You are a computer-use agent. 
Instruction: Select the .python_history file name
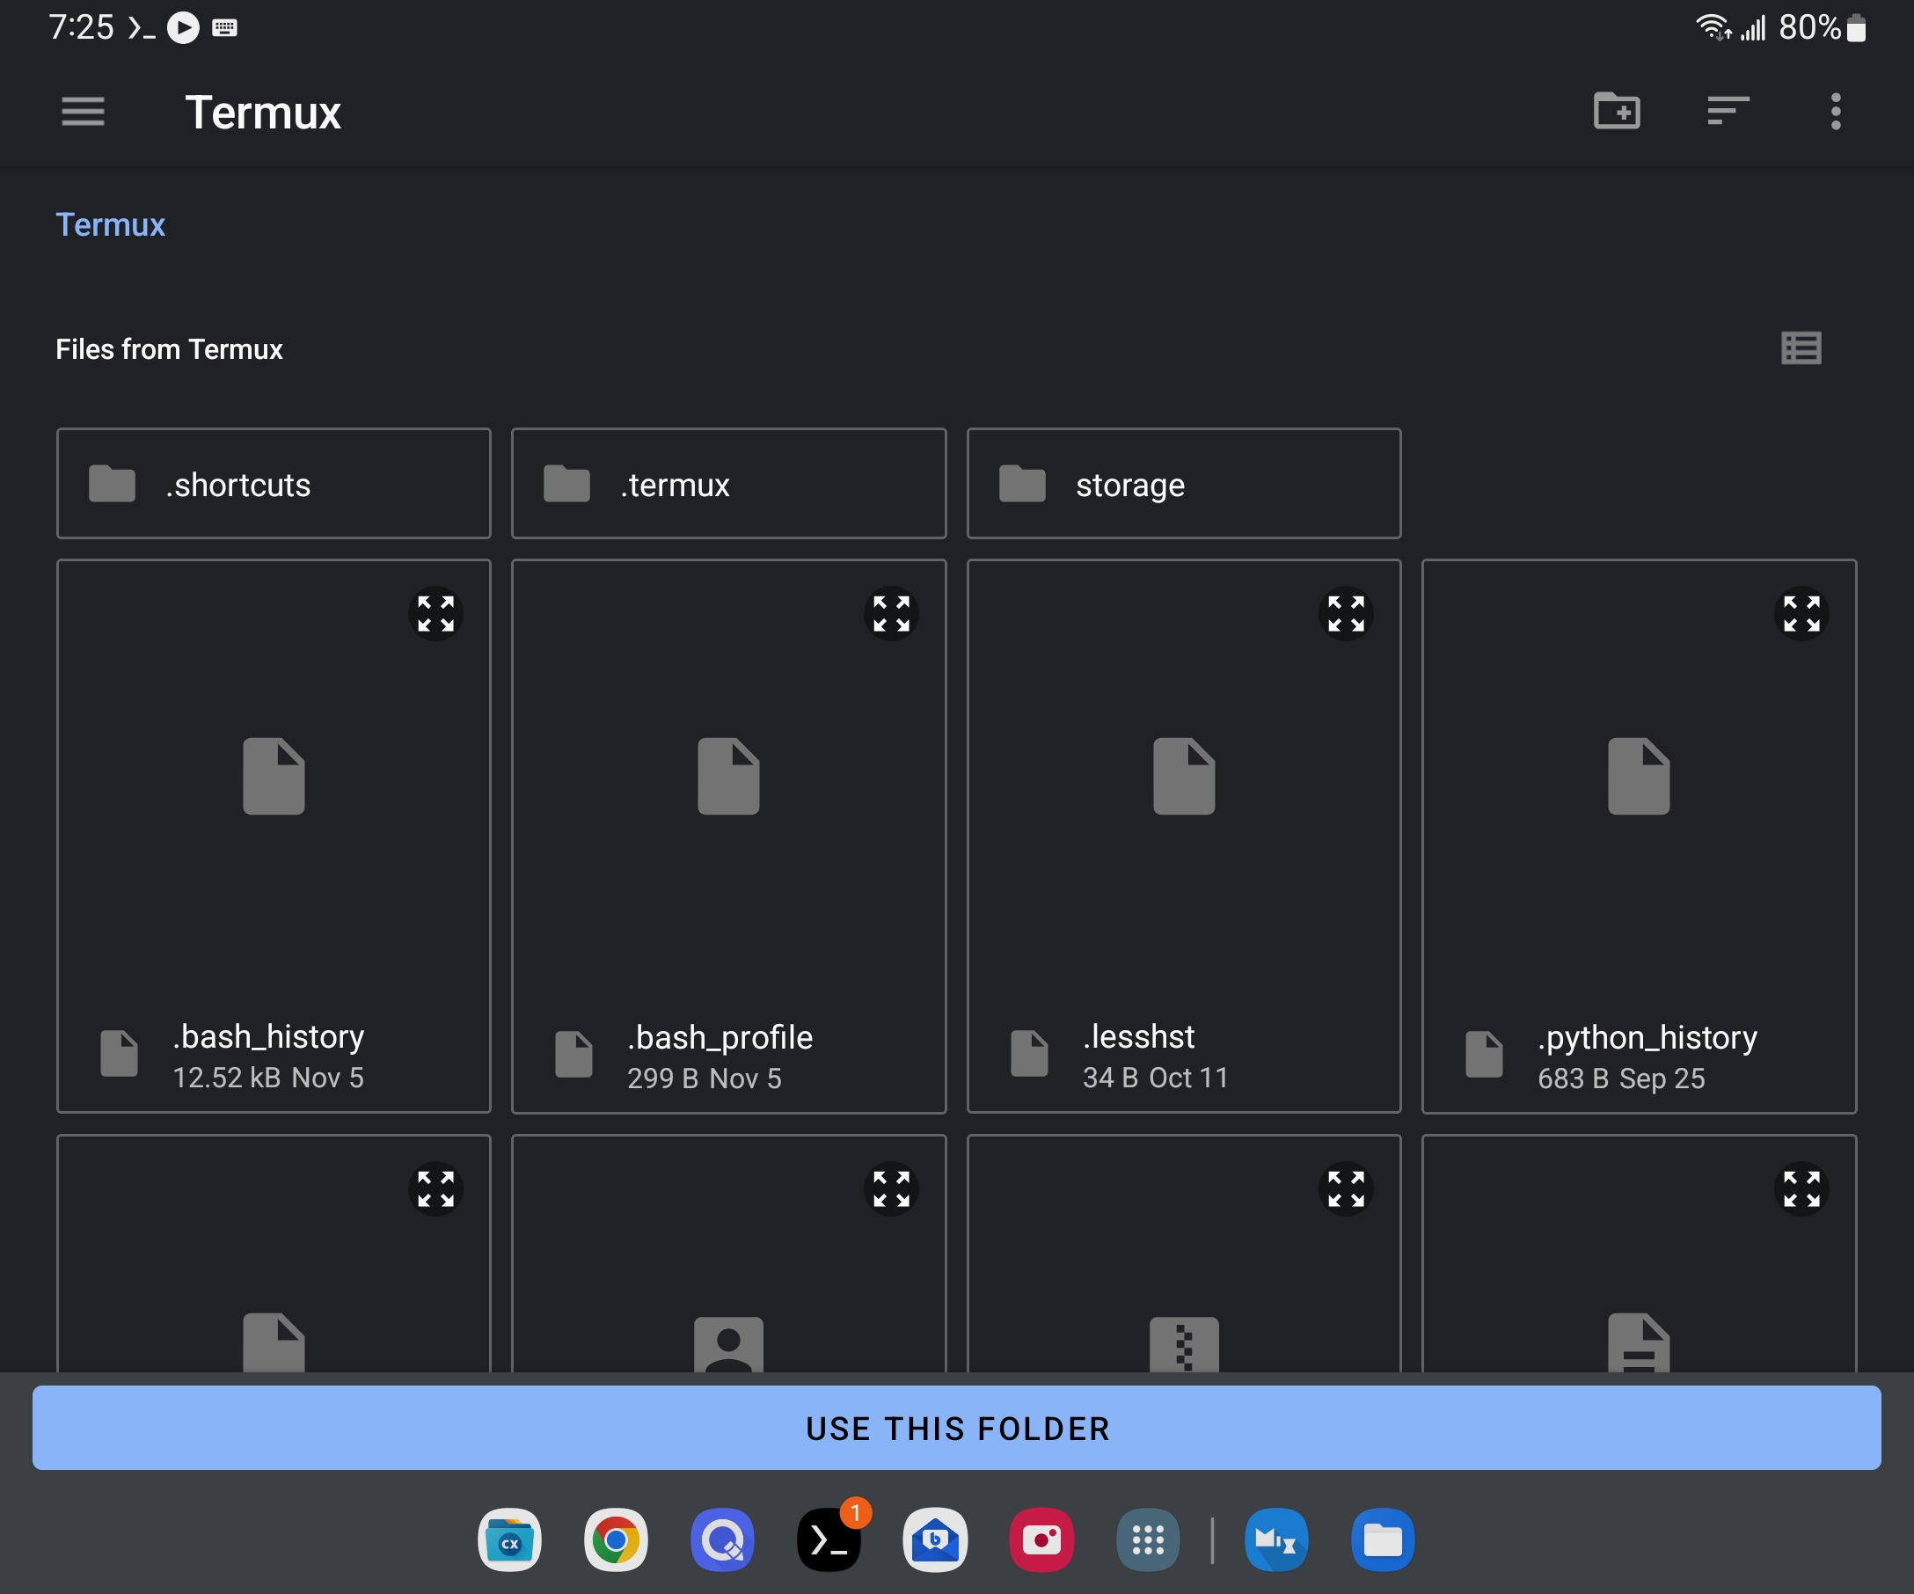pos(1647,1037)
